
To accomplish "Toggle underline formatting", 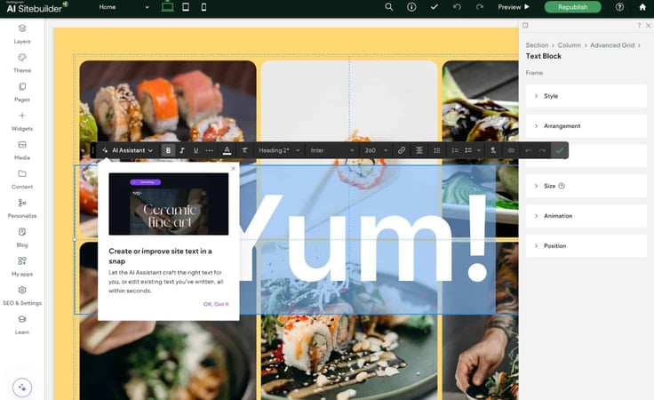I will click(195, 150).
